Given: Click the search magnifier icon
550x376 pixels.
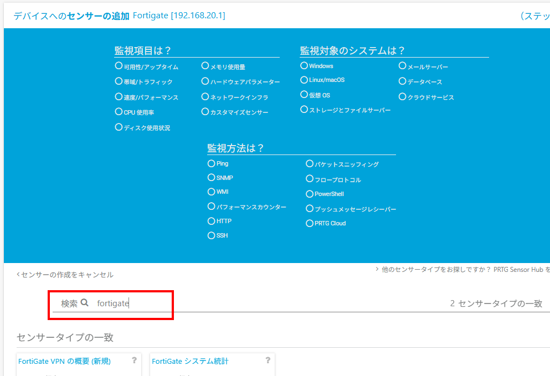Looking at the screenshot, I should click(x=85, y=302).
